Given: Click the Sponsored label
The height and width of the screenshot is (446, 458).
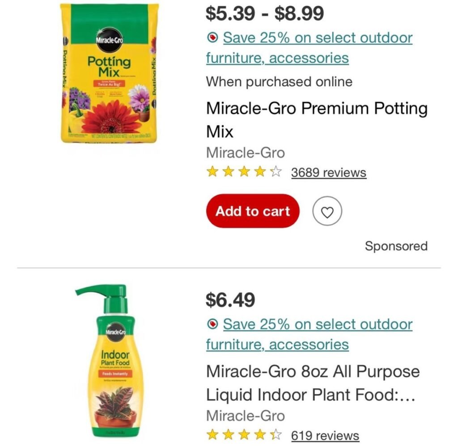Looking at the screenshot, I should [x=396, y=246].
